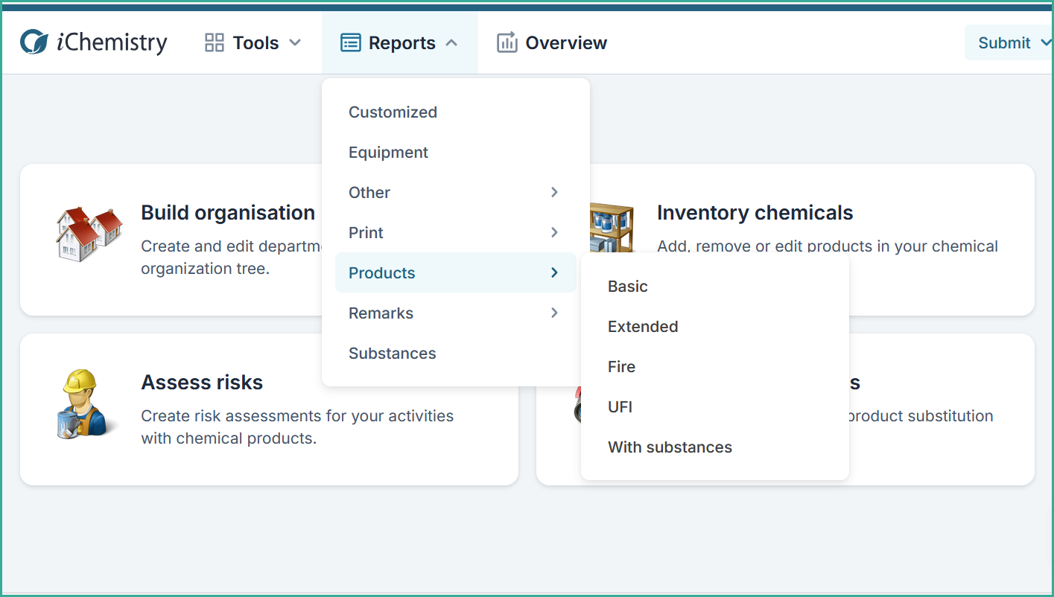The height and width of the screenshot is (597, 1054).
Task: Click the Build organisation houses icon
Action: [89, 232]
